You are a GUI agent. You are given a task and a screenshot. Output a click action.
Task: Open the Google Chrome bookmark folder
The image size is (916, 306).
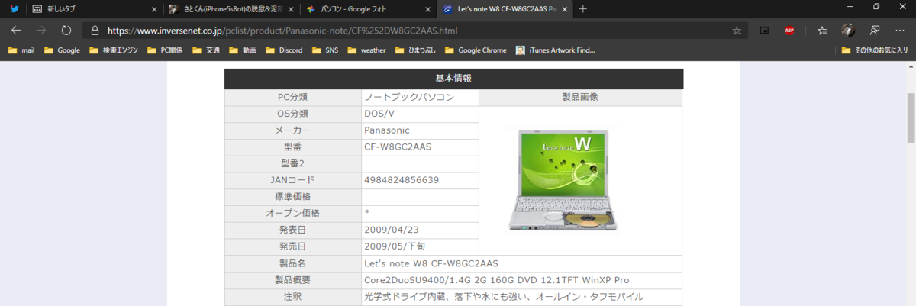[x=475, y=50]
